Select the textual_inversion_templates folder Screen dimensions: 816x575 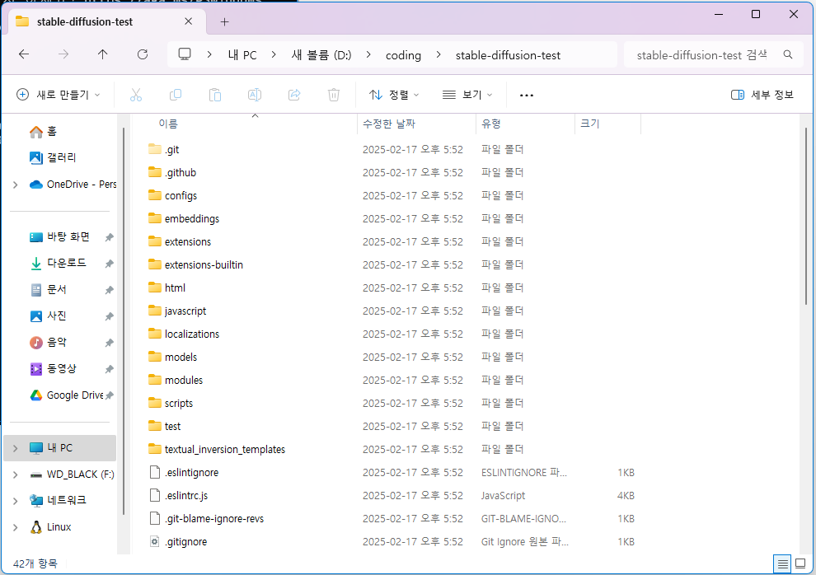[x=217, y=449]
